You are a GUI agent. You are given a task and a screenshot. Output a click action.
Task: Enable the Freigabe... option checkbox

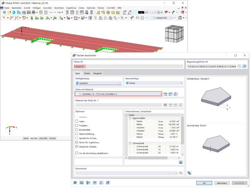(77, 125)
